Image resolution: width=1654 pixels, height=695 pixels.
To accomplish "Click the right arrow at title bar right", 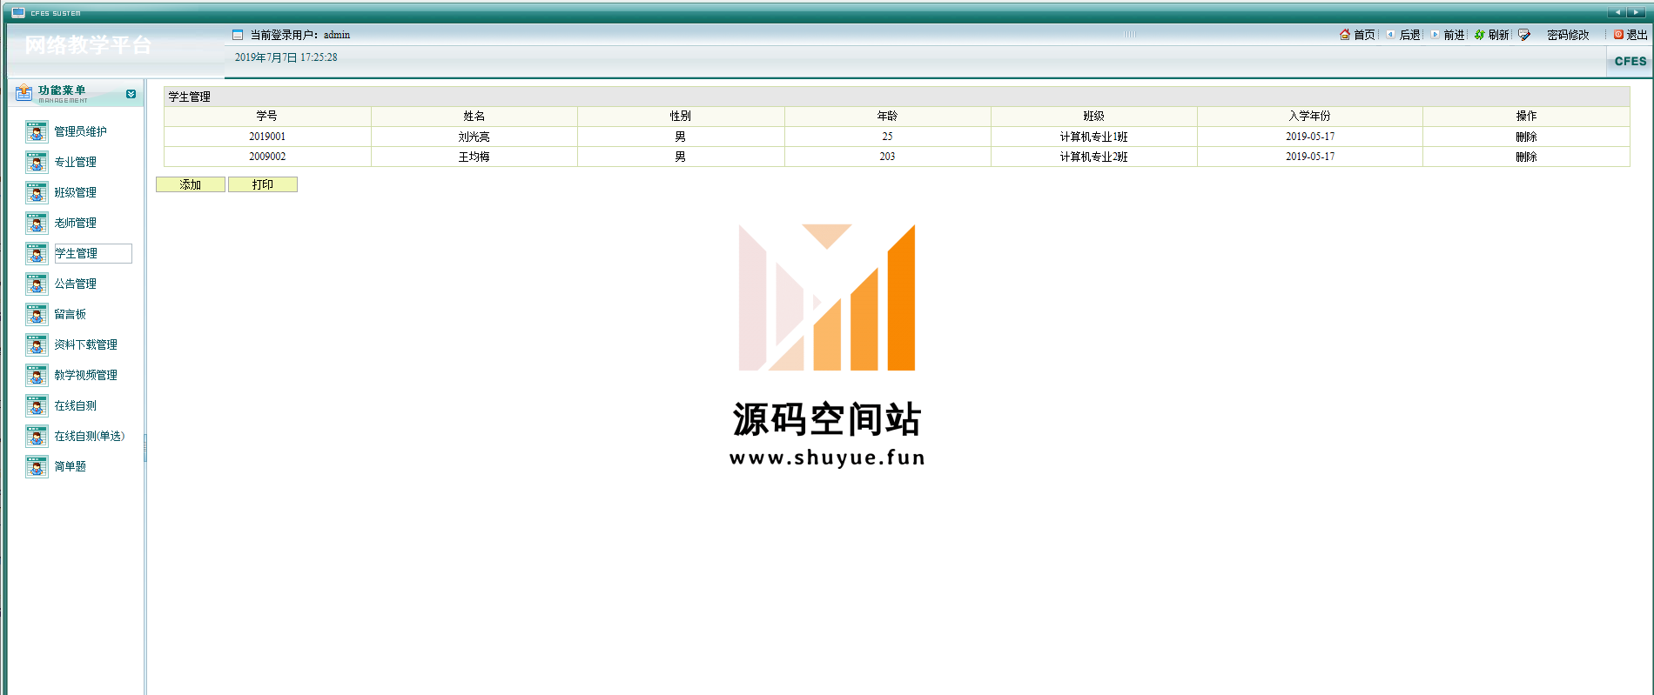I will point(1636,12).
